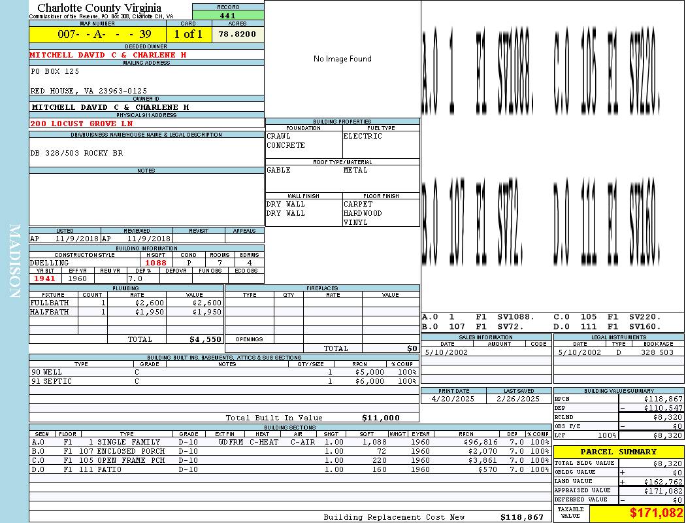This screenshot has height=523, width=686.
Task: Click physical address 200 LOCUST GROVE LN
Action: click(x=82, y=124)
